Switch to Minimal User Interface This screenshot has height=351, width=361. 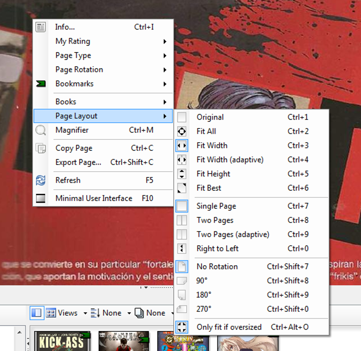pyautogui.click(x=103, y=198)
